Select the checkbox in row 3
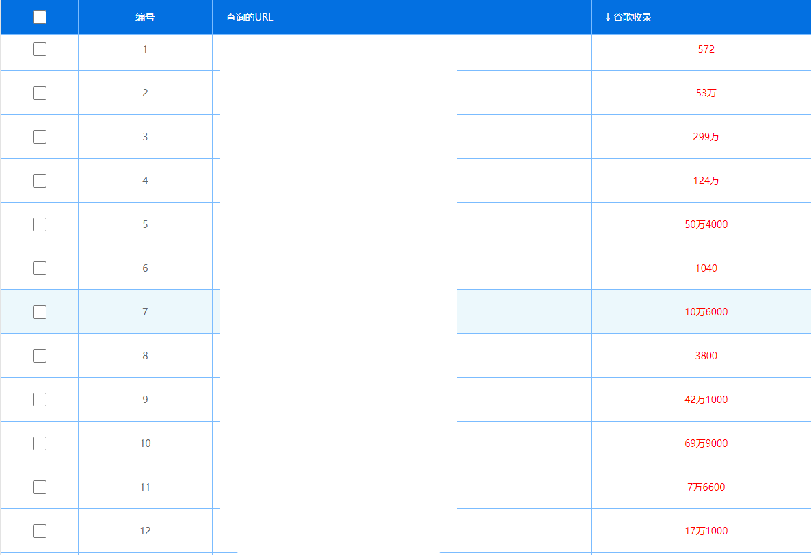811x555 pixels. pos(39,137)
